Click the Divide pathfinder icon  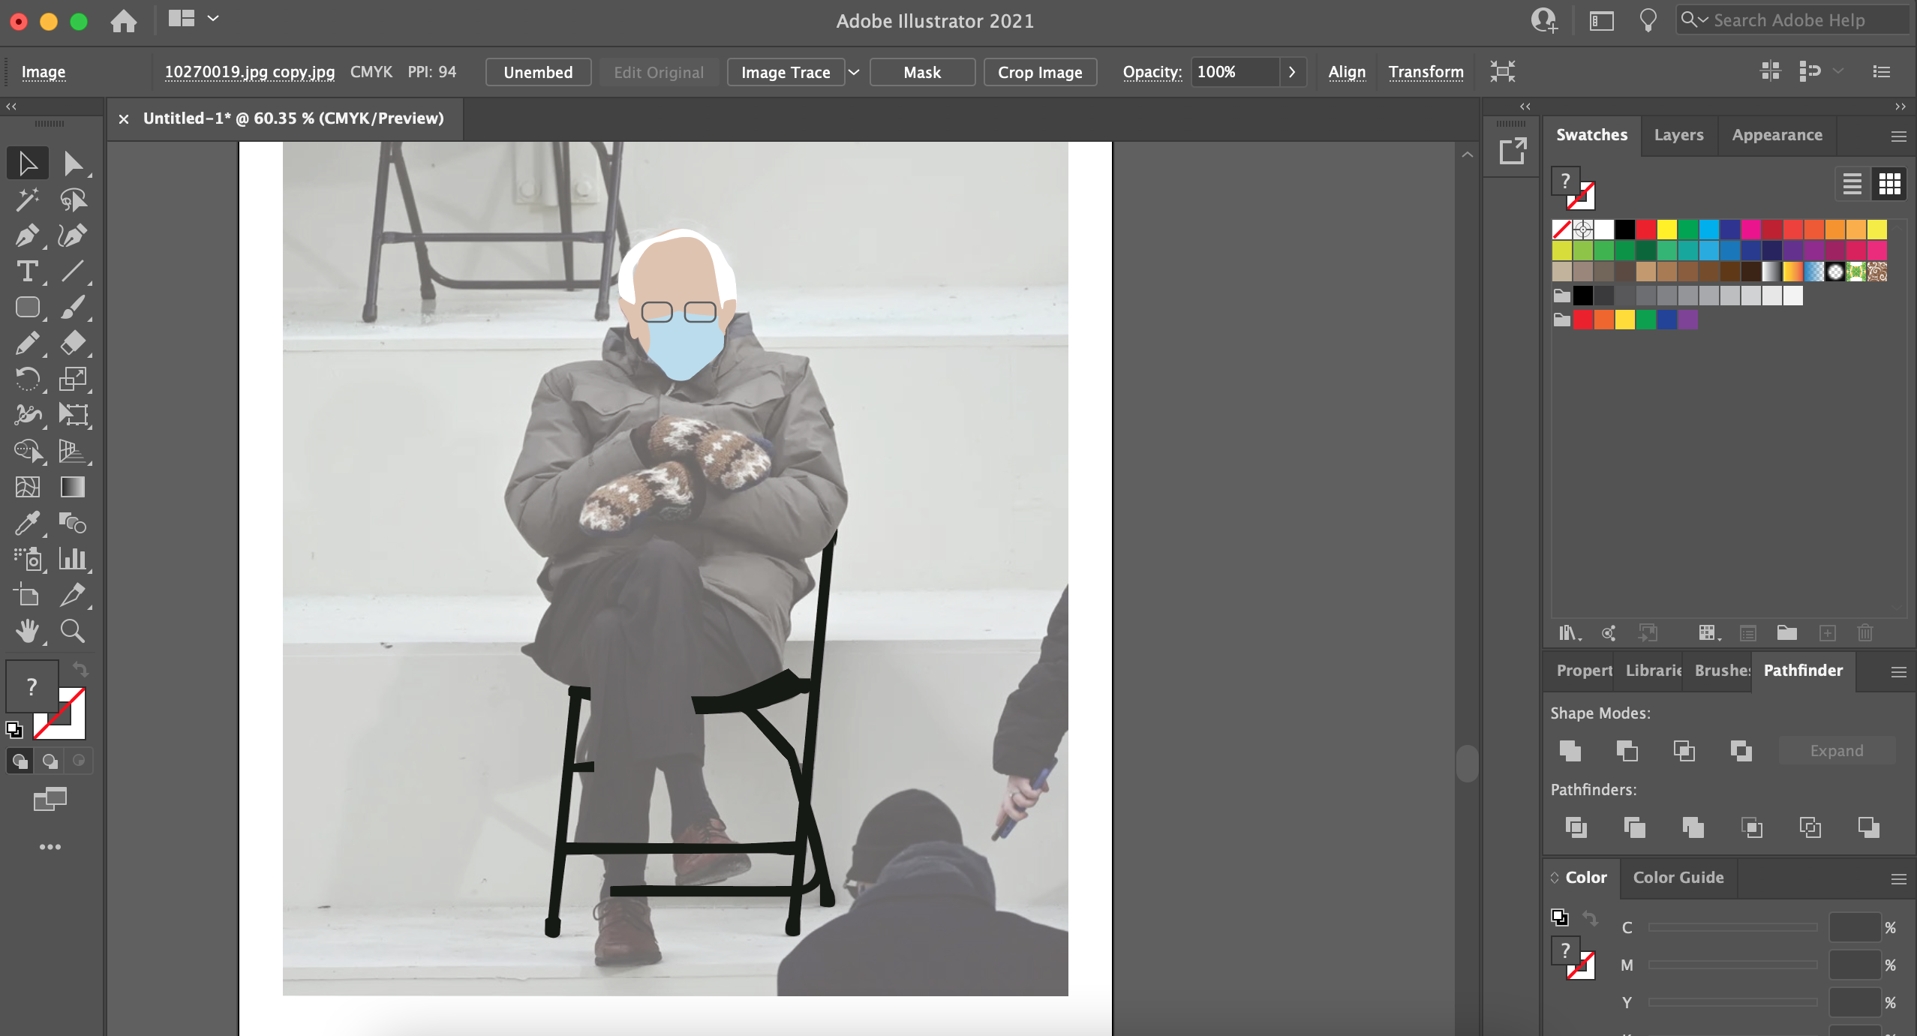coord(1576,827)
